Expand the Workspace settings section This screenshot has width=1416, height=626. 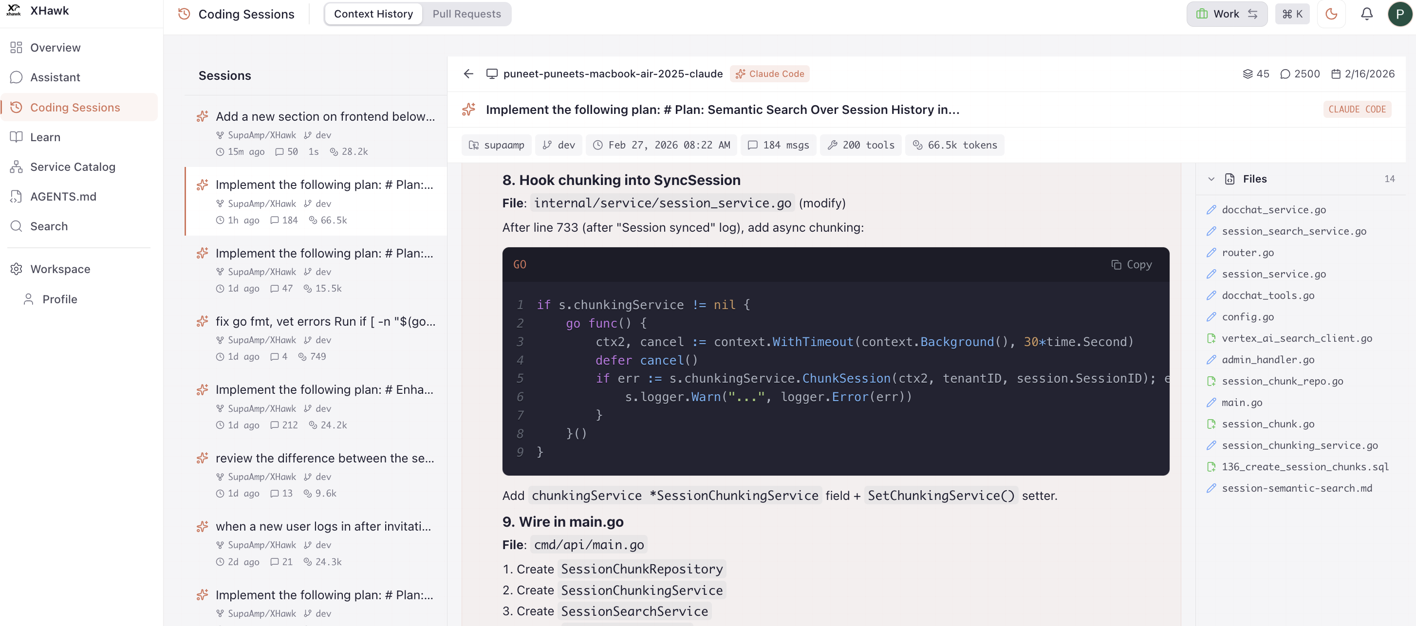[59, 269]
